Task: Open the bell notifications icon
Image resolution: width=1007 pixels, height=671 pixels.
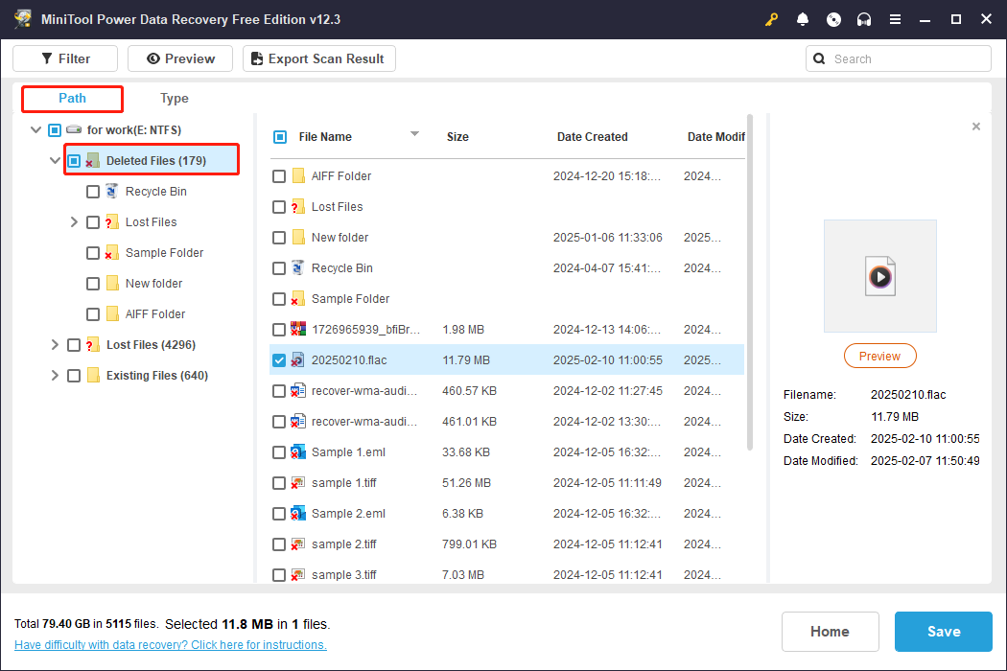Action: click(x=802, y=19)
